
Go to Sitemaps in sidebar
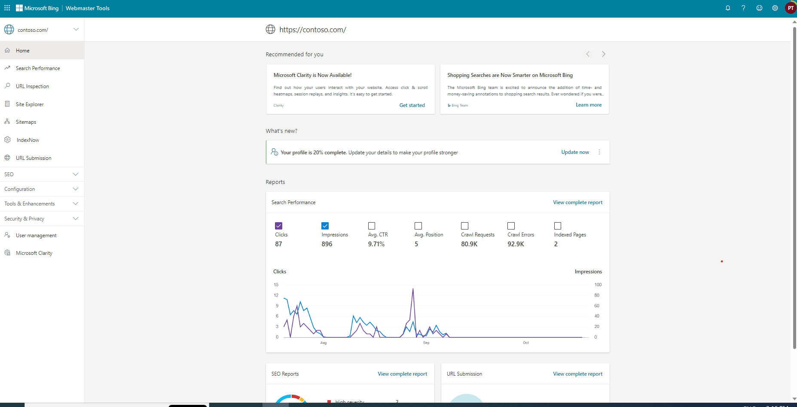(26, 122)
